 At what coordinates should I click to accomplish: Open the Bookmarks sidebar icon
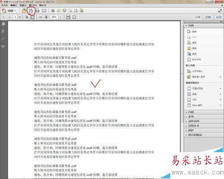click(x=3, y=31)
